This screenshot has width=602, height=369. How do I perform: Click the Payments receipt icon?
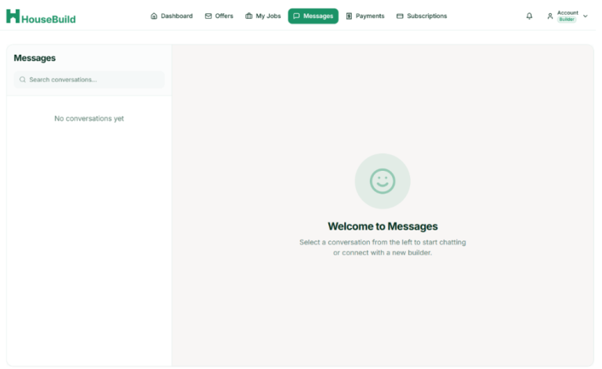coord(349,16)
